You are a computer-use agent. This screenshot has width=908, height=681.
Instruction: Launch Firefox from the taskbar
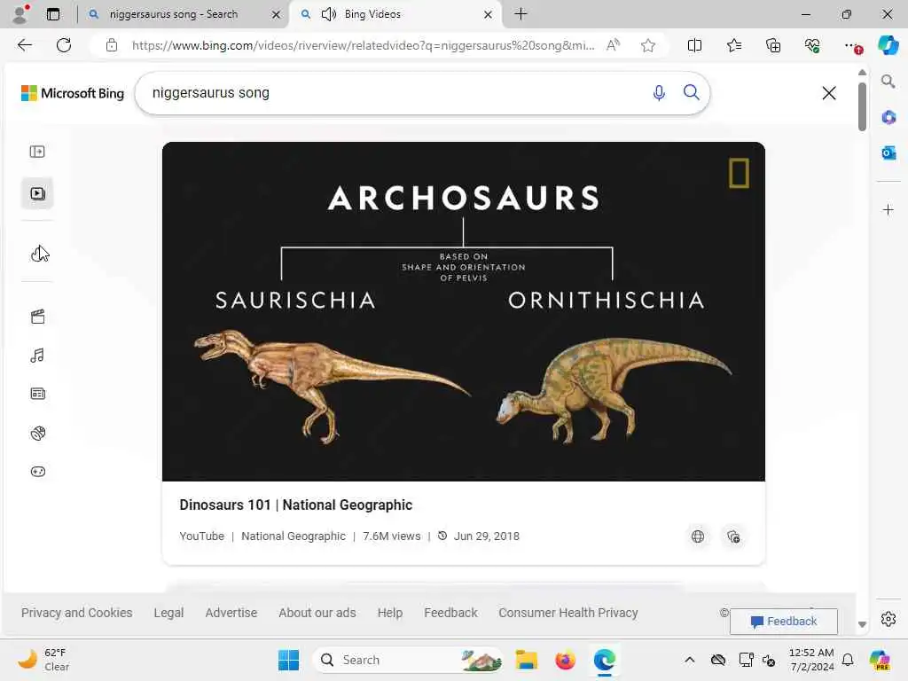tap(565, 660)
